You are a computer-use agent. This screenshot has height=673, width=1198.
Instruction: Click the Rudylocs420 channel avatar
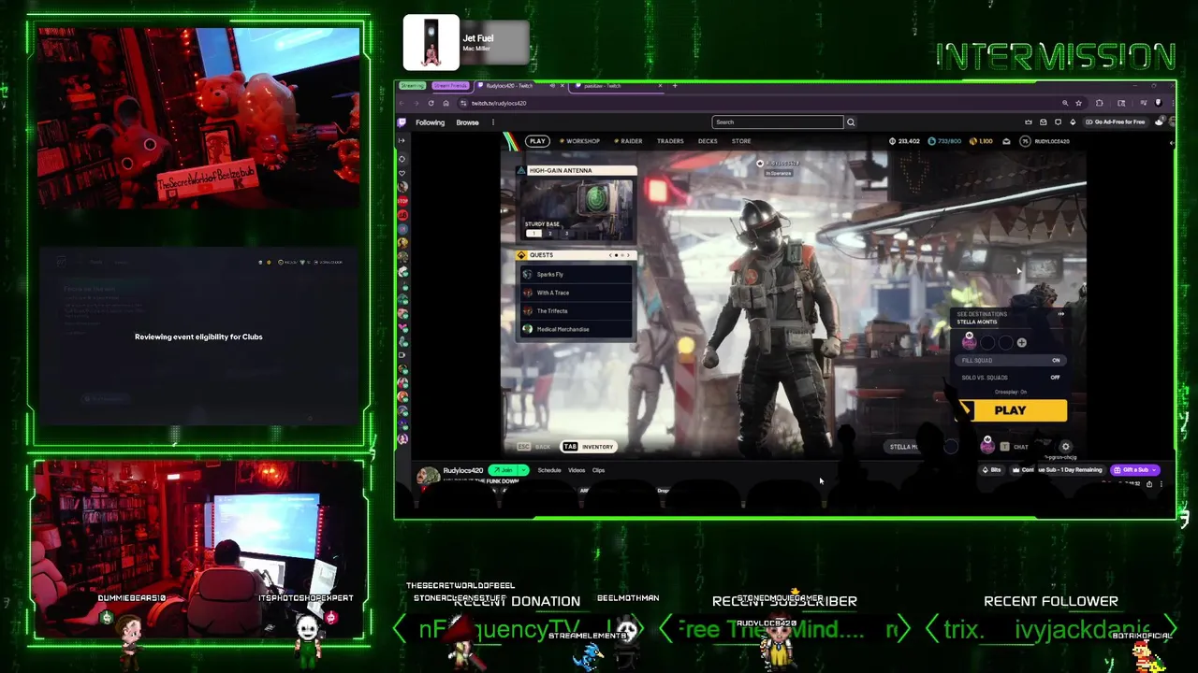(x=428, y=476)
